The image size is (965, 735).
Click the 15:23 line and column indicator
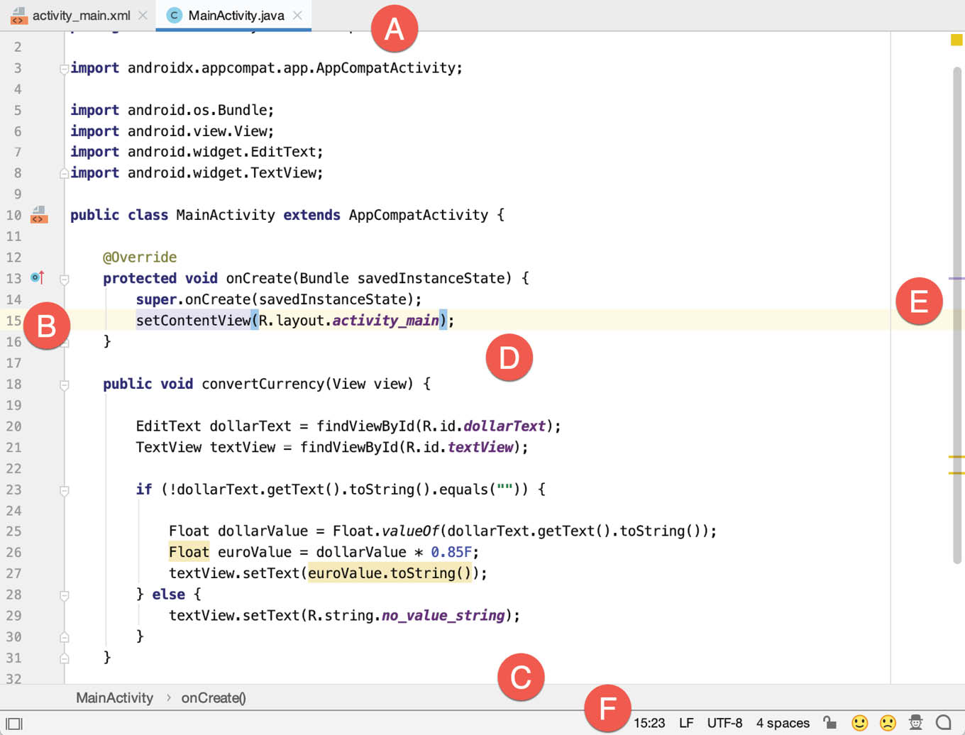pos(649,723)
